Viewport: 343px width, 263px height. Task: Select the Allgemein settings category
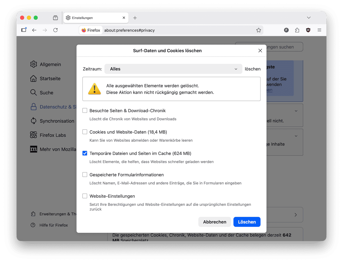[50, 64]
